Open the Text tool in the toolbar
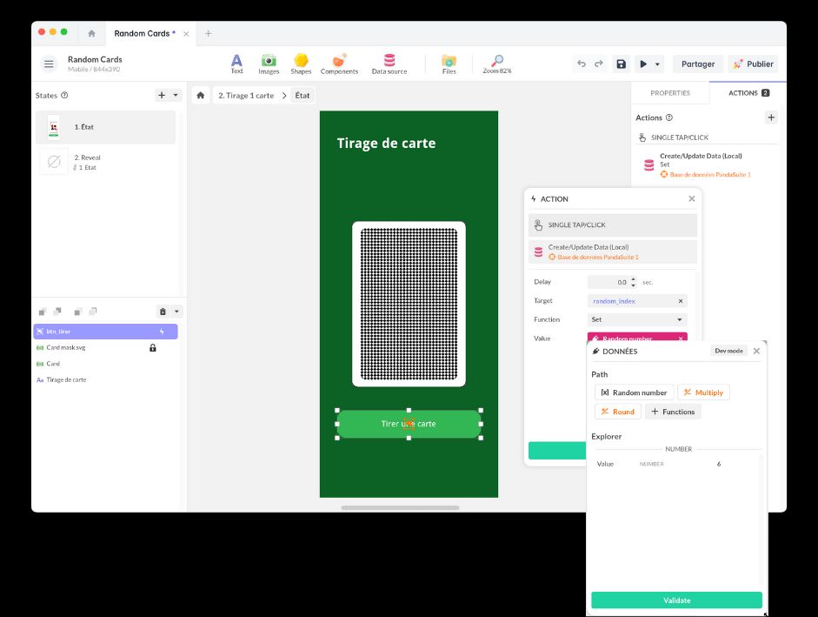 tap(236, 64)
